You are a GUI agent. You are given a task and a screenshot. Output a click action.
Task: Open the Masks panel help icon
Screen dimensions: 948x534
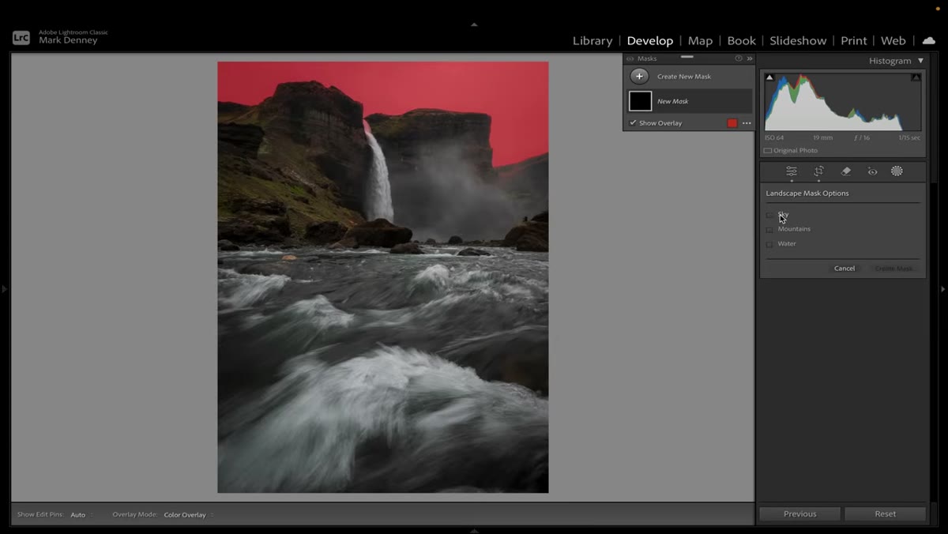coord(739,58)
